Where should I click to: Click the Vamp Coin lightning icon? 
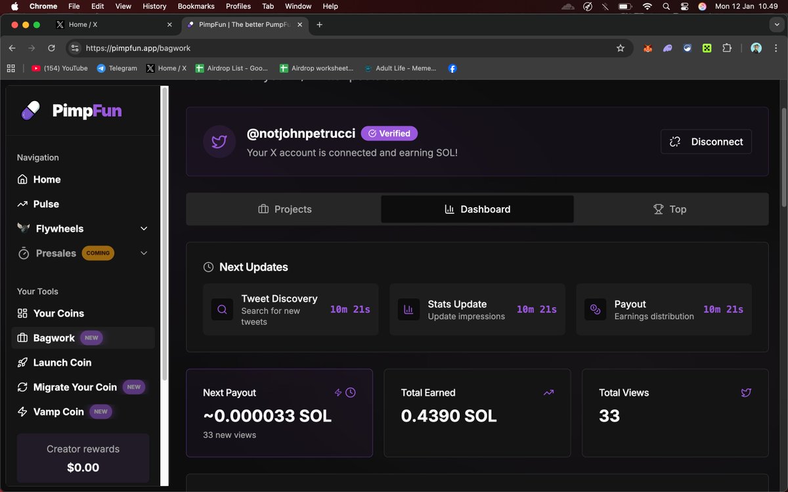[22, 412]
